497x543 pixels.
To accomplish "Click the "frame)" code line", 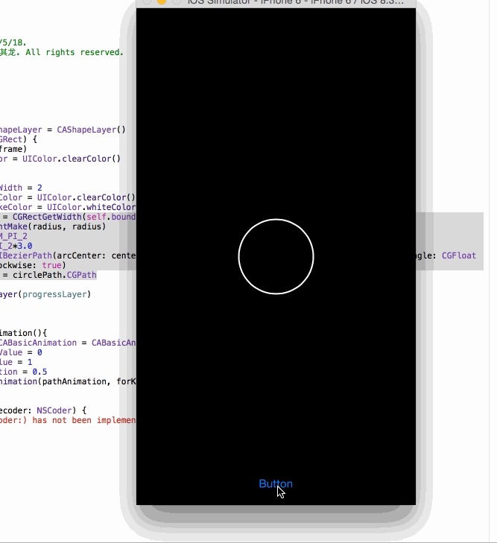I will [x=13, y=149].
